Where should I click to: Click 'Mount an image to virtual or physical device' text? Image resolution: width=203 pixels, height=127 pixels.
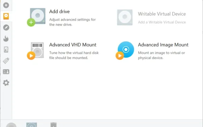coord(161,55)
